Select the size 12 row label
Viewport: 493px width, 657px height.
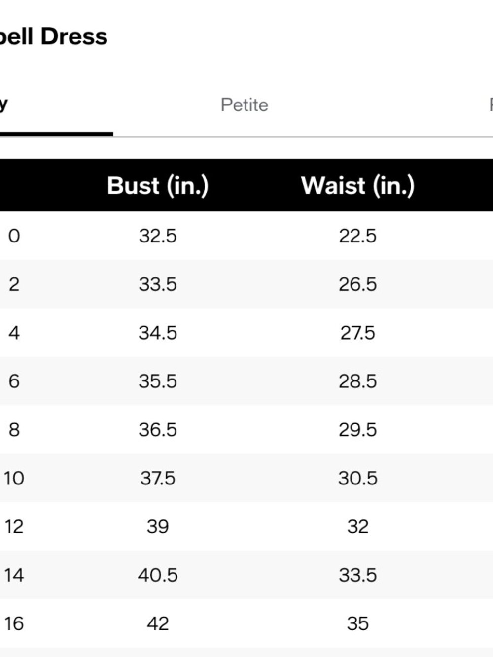click(x=14, y=526)
